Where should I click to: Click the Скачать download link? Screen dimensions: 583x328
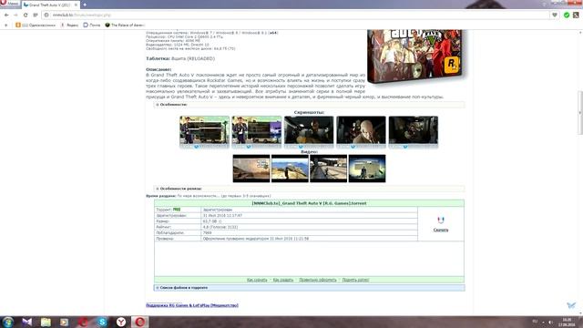441,230
